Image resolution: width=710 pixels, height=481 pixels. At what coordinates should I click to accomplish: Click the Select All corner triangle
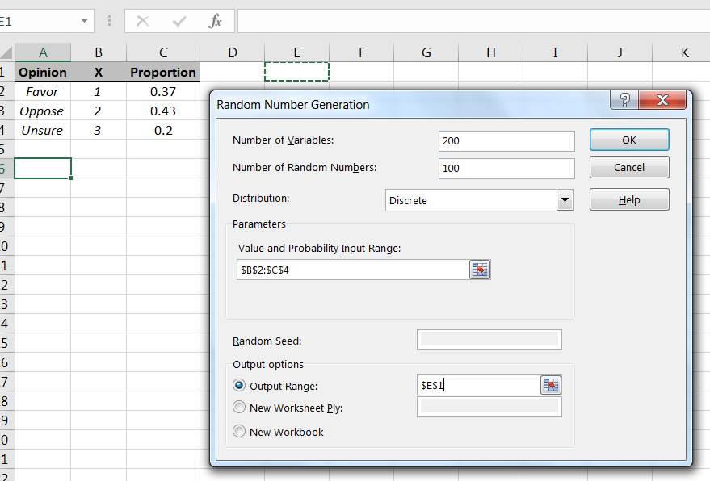point(6,53)
